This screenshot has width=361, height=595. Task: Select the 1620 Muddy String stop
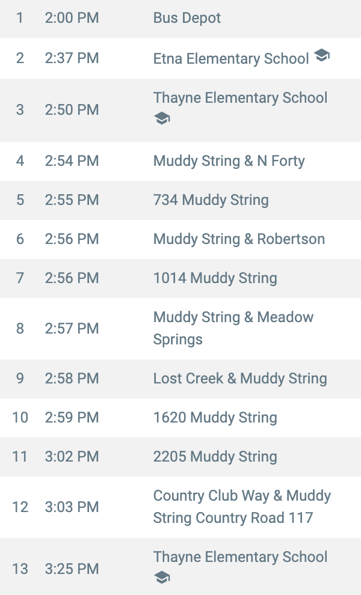point(215,418)
